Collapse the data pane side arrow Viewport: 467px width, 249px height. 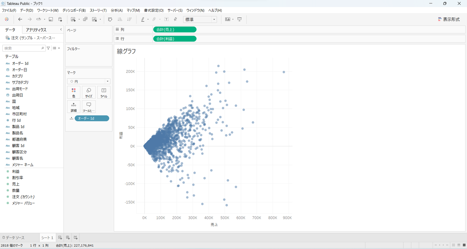[x=61, y=30]
